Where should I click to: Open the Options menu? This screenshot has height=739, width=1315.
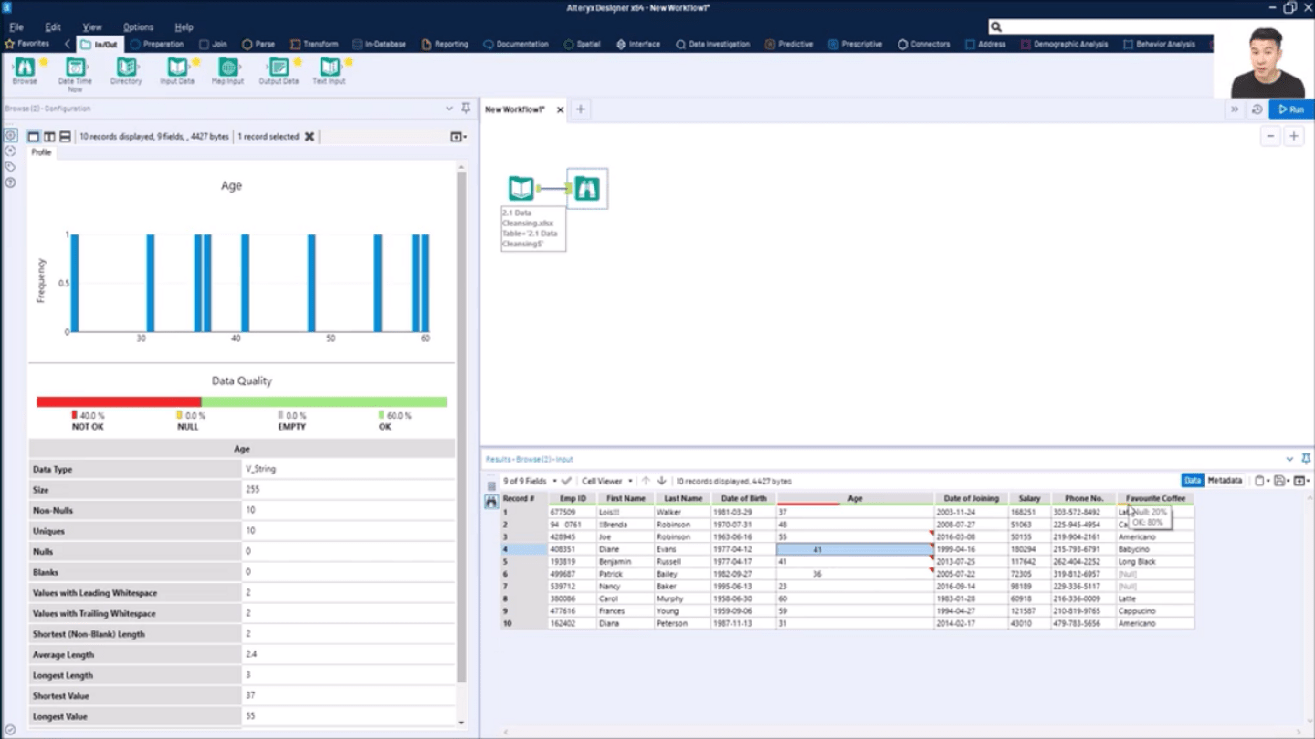pos(138,27)
